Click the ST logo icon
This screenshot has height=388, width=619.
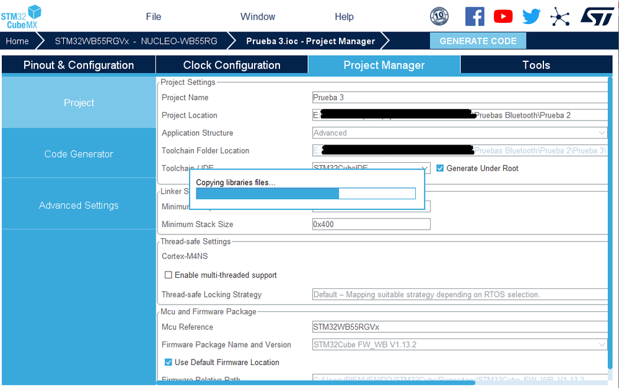pos(597,17)
